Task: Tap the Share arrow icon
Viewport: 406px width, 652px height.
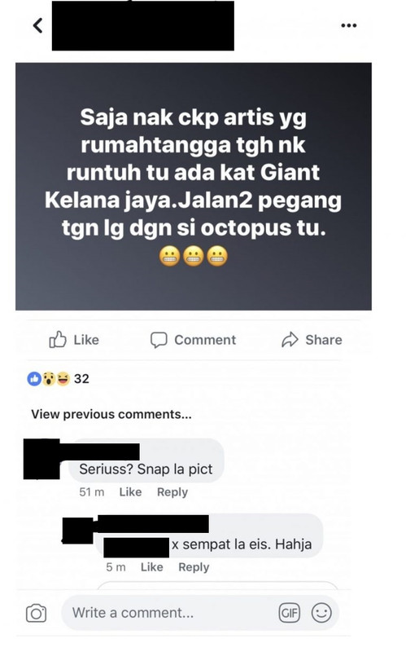Action: click(x=290, y=340)
